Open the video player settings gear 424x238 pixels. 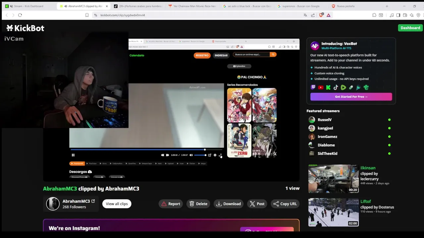(x=215, y=155)
